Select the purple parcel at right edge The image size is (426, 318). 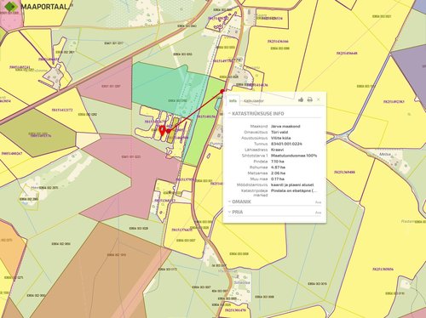click(x=412, y=74)
